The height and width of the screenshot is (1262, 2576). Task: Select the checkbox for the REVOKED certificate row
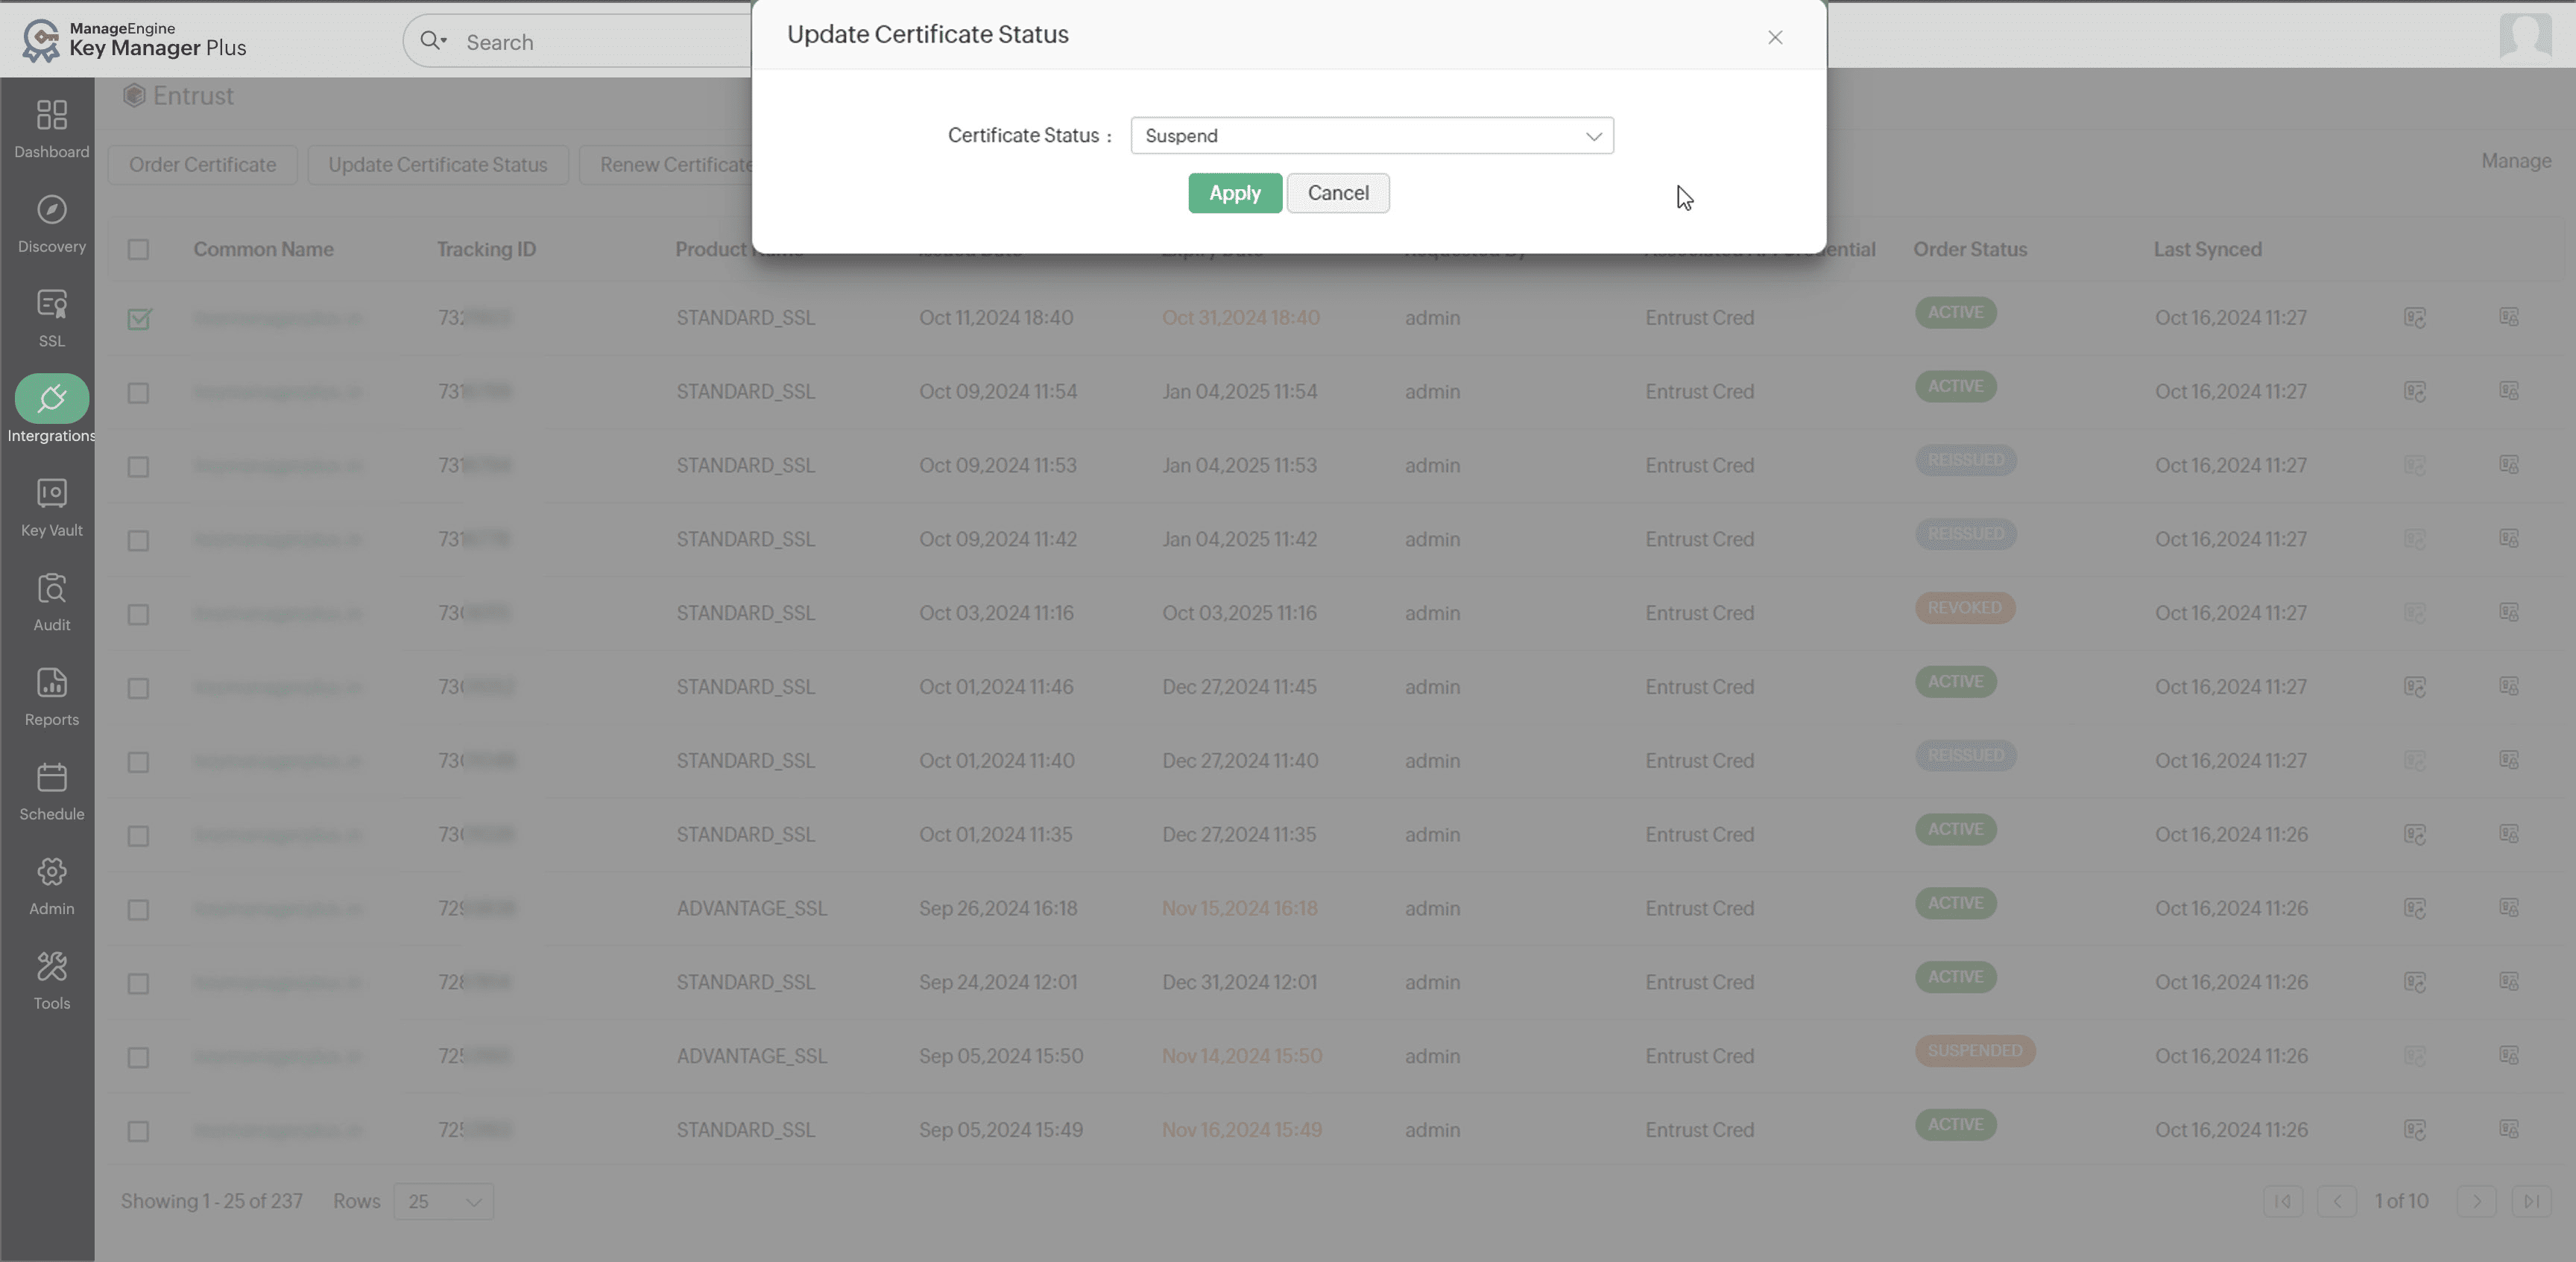coord(138,615)
